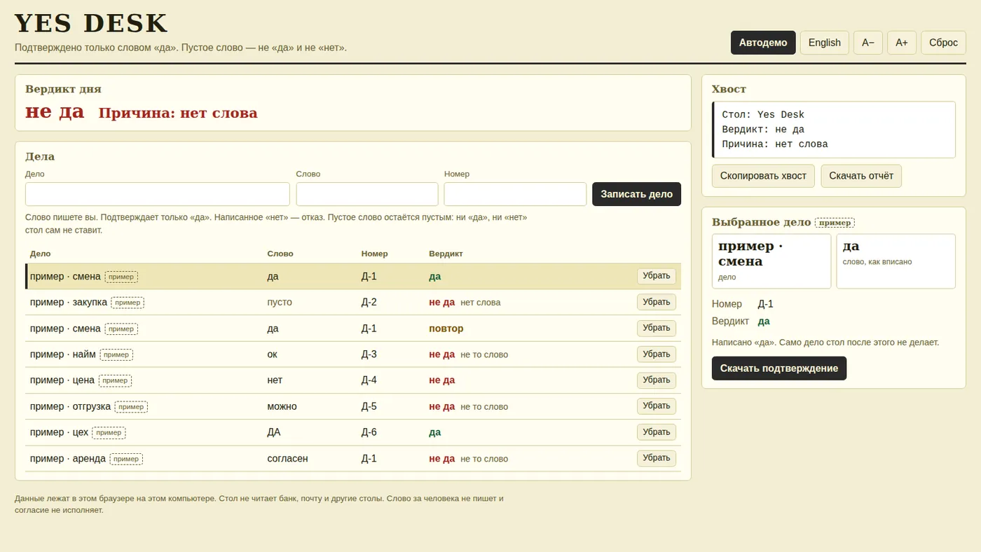Click the согласен word cell

pyautogui.click(x=287, y=459)
